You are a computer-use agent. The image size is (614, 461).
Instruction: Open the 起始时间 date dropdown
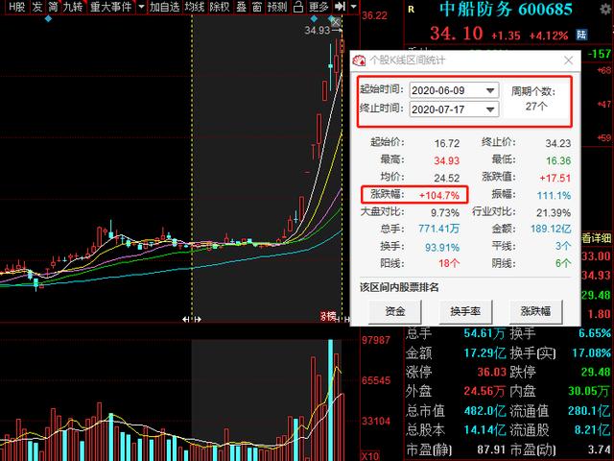490,90
